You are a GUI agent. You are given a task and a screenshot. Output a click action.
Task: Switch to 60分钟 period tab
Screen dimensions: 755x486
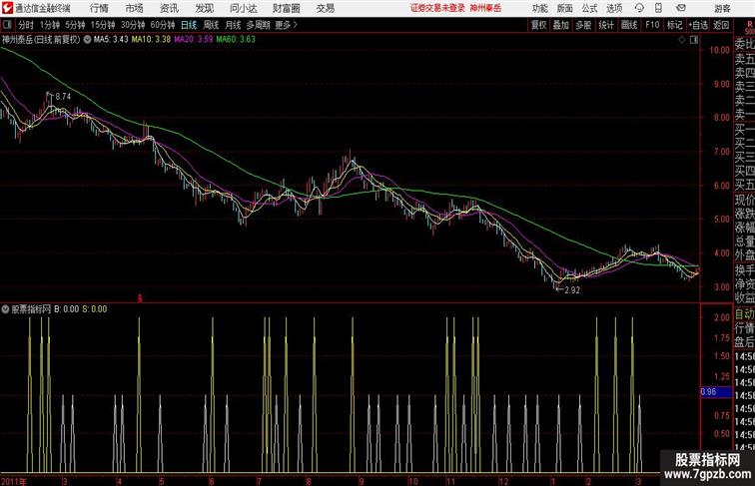[163, 25]
